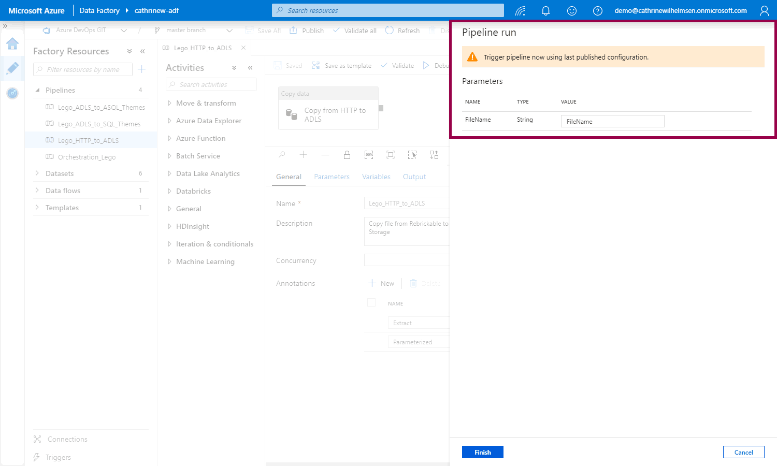777x466 pixels.
Task: Click the Finish button
Action: click(x=482, y=452)
